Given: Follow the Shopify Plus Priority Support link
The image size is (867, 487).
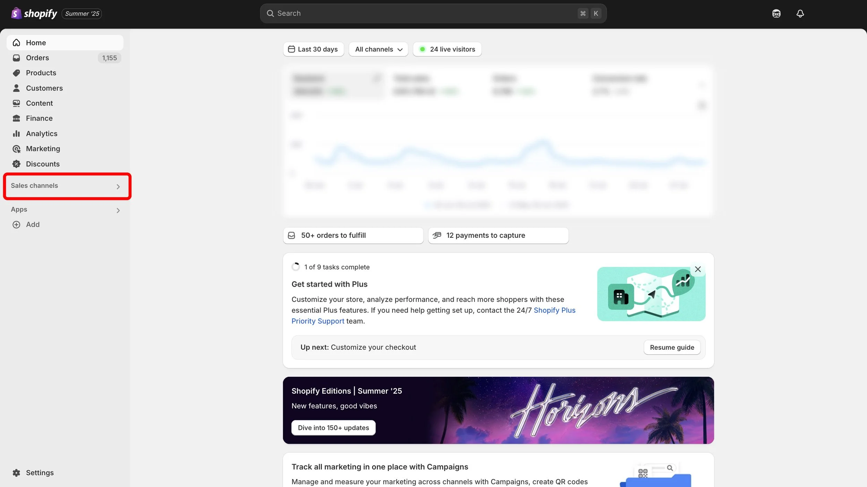Looking at the screenshot, I should coord(554,310).
